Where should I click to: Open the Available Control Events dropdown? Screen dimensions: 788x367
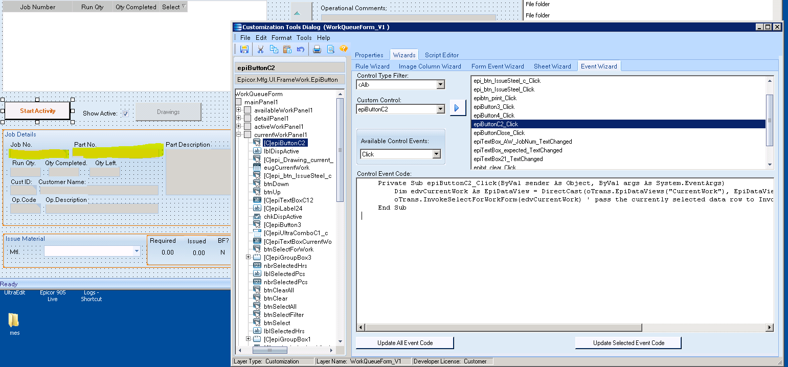436,154
